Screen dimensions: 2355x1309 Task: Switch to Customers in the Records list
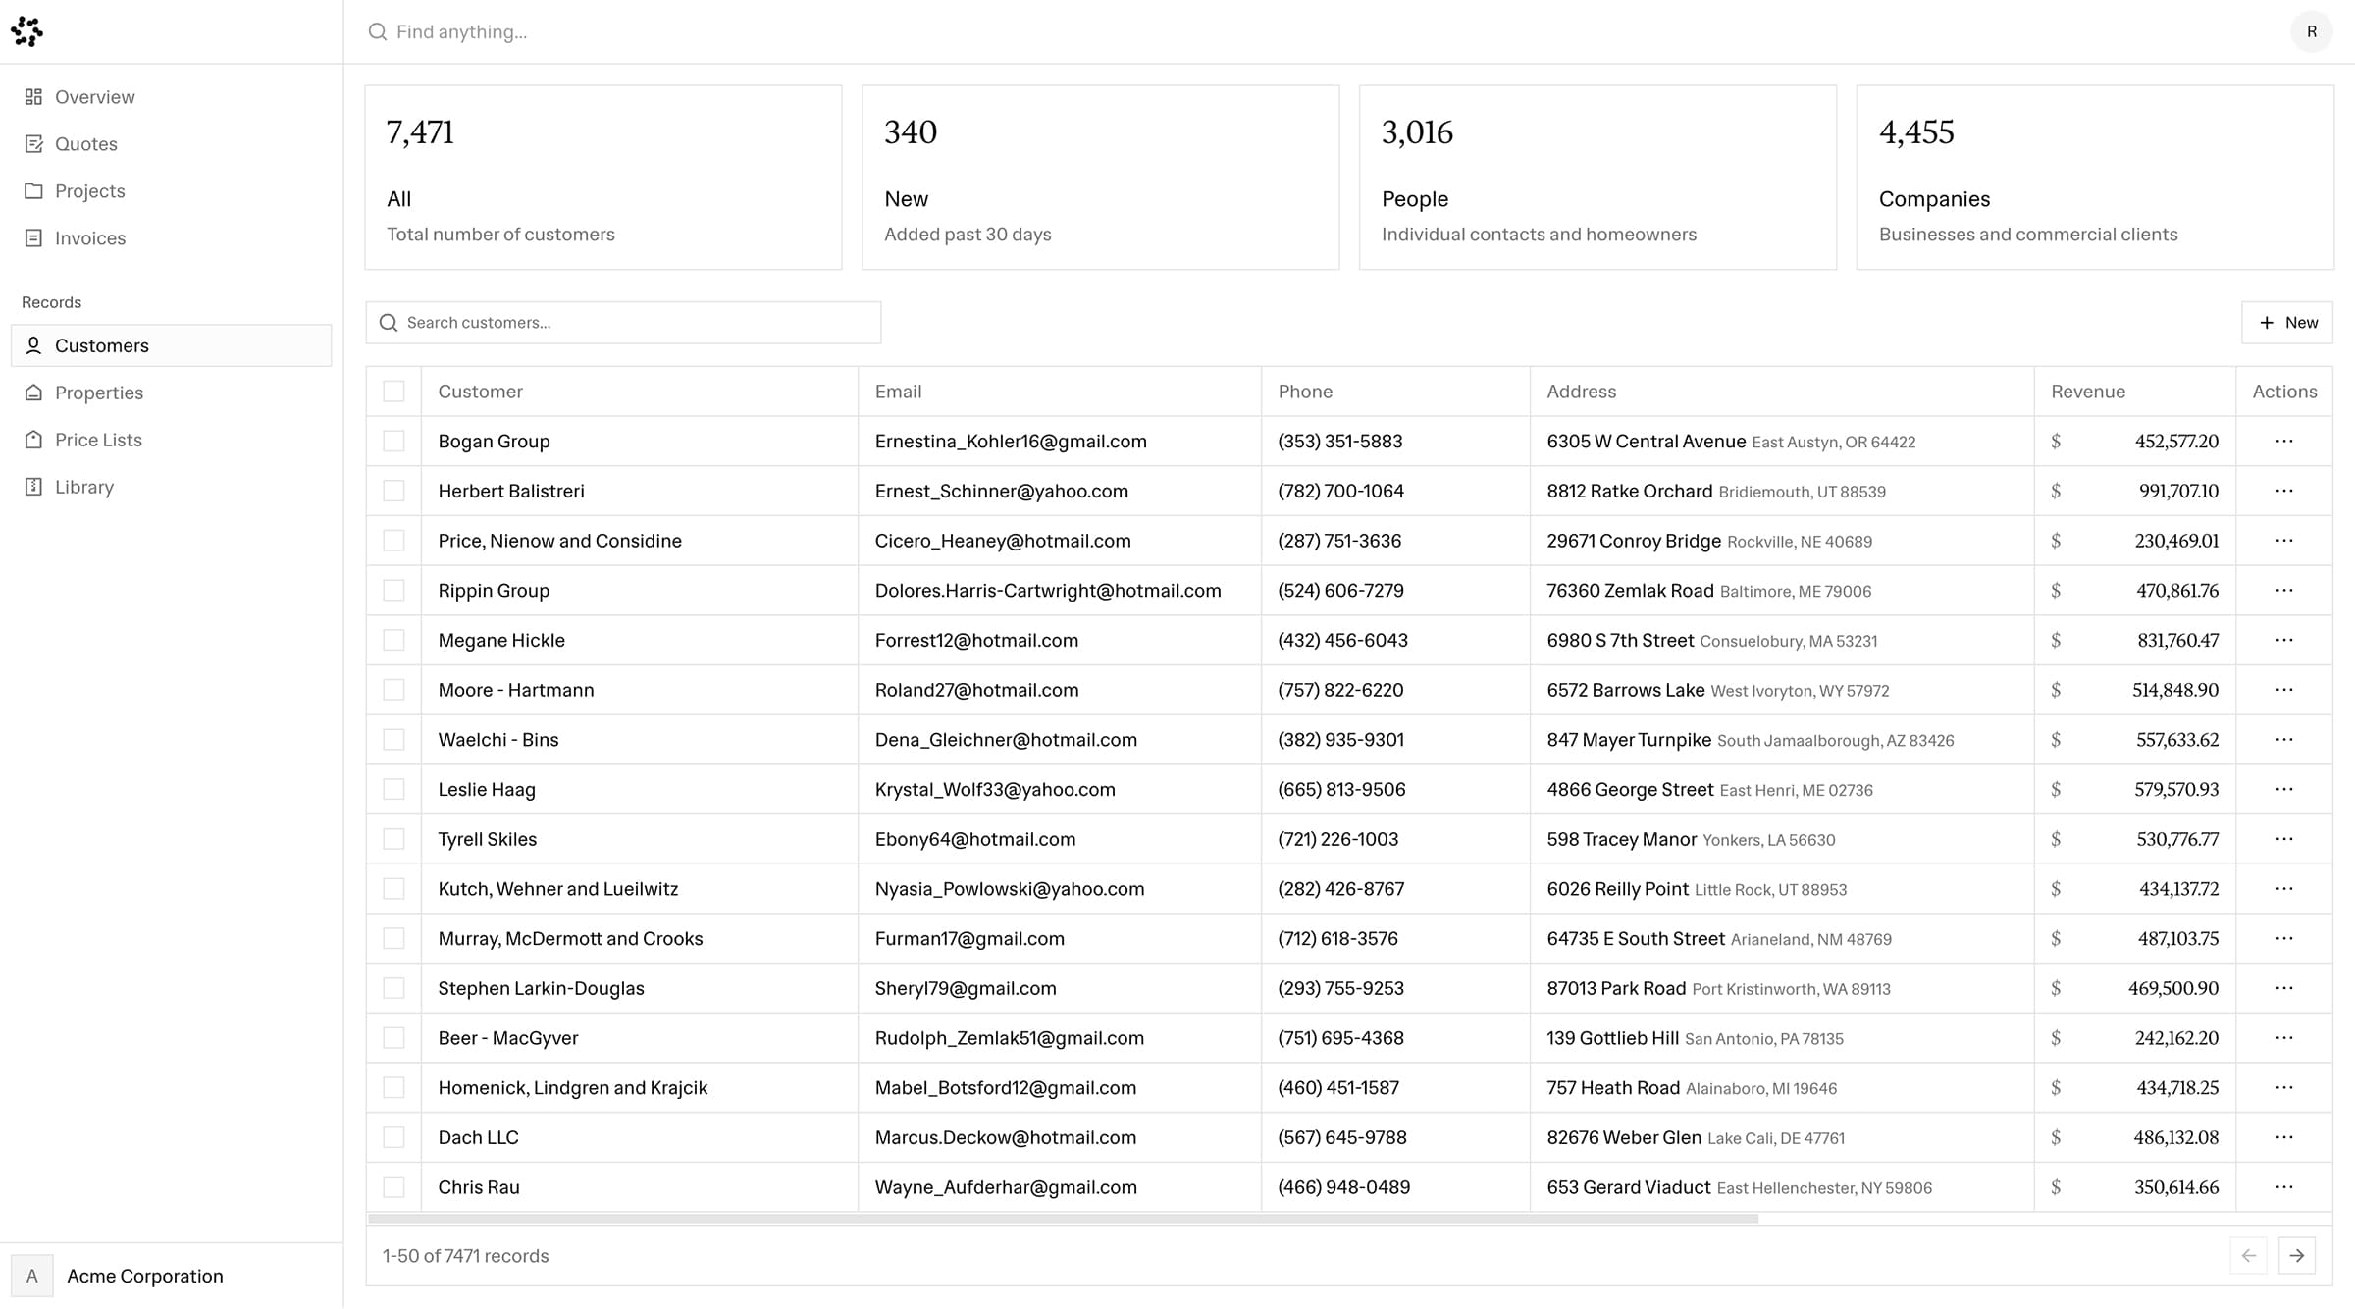102,344
